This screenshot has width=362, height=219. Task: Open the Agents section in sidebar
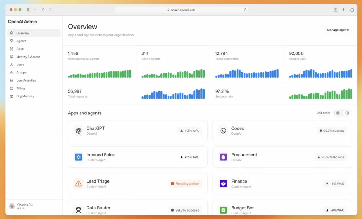click(21, 41)
